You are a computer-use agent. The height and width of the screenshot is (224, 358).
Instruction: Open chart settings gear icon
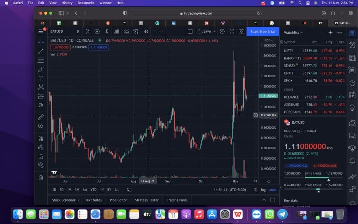[222, 31]
